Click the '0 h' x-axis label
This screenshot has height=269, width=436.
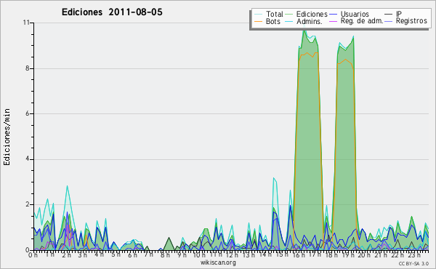[33, 254]
